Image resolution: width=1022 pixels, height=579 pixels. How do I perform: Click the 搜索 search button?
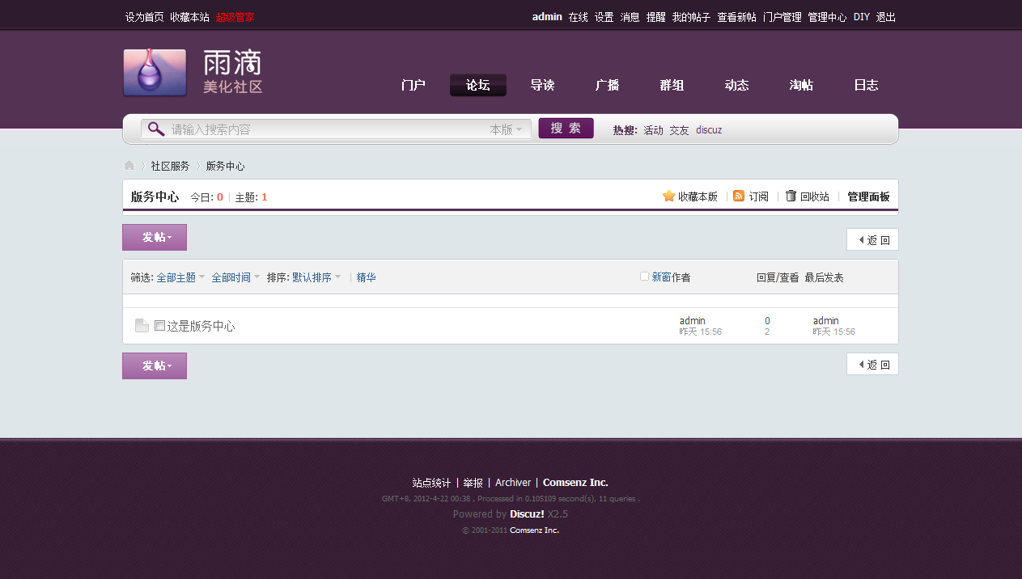(566, 129)
